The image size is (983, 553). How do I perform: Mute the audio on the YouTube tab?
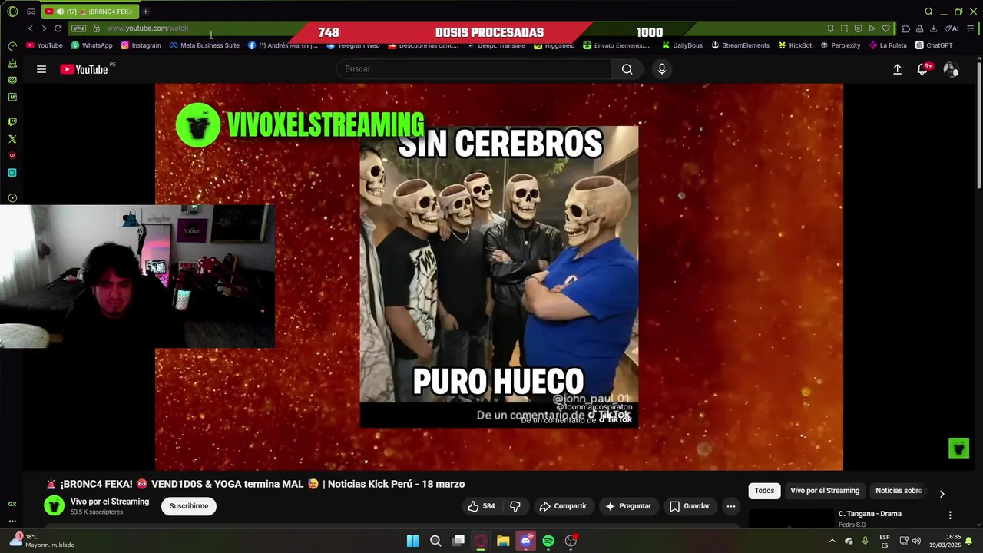(60, 12)
